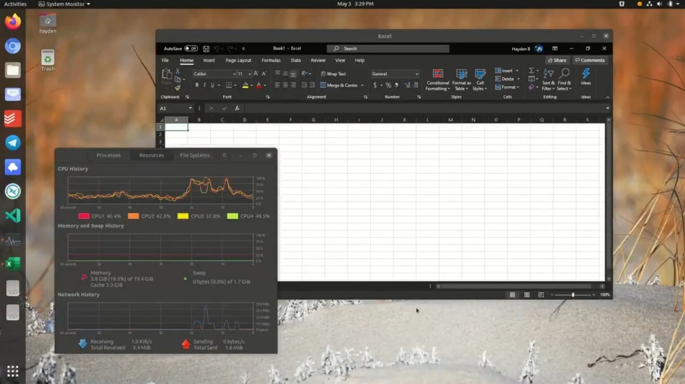Toggle Wrap Text

click(x=333, y=74)
